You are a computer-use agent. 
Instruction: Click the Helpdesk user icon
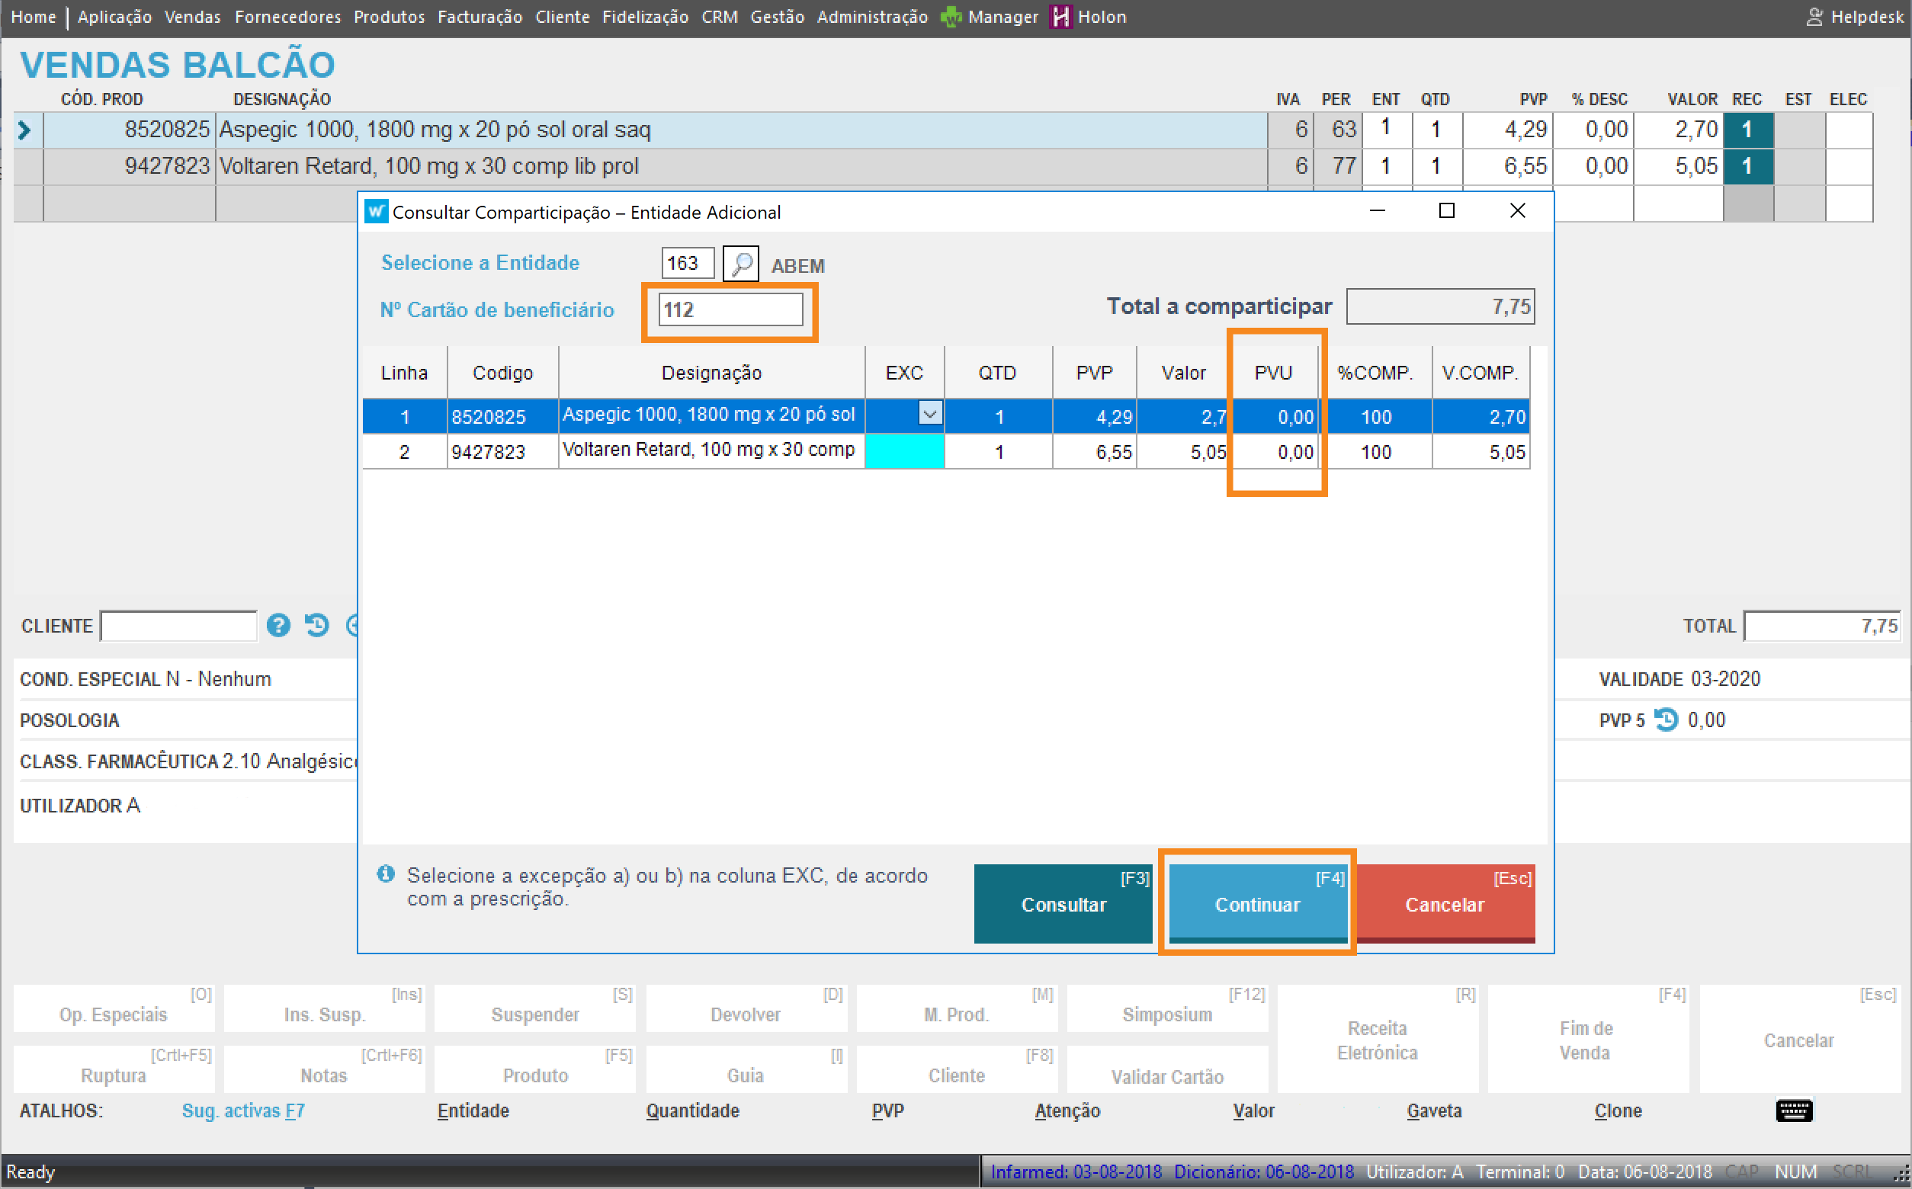click(1814, 17)
